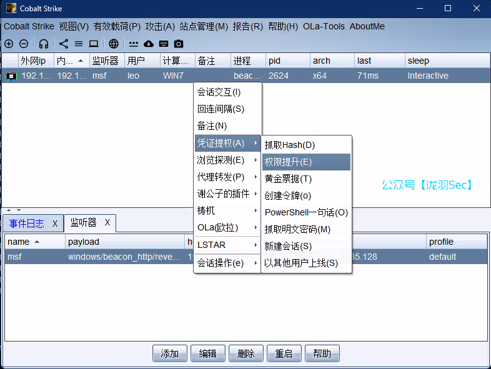Click the 重启 button
The image size is (491, 369).
pos(284,353)
